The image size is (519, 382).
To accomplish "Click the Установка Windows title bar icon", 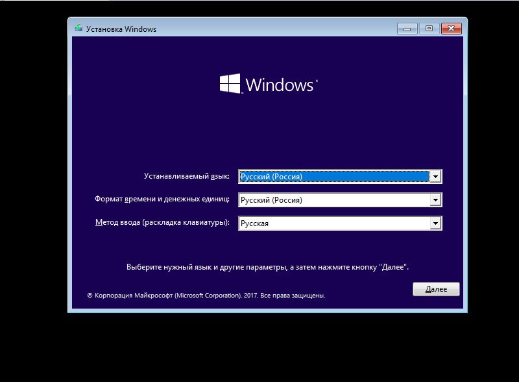I will click(78, 29).
